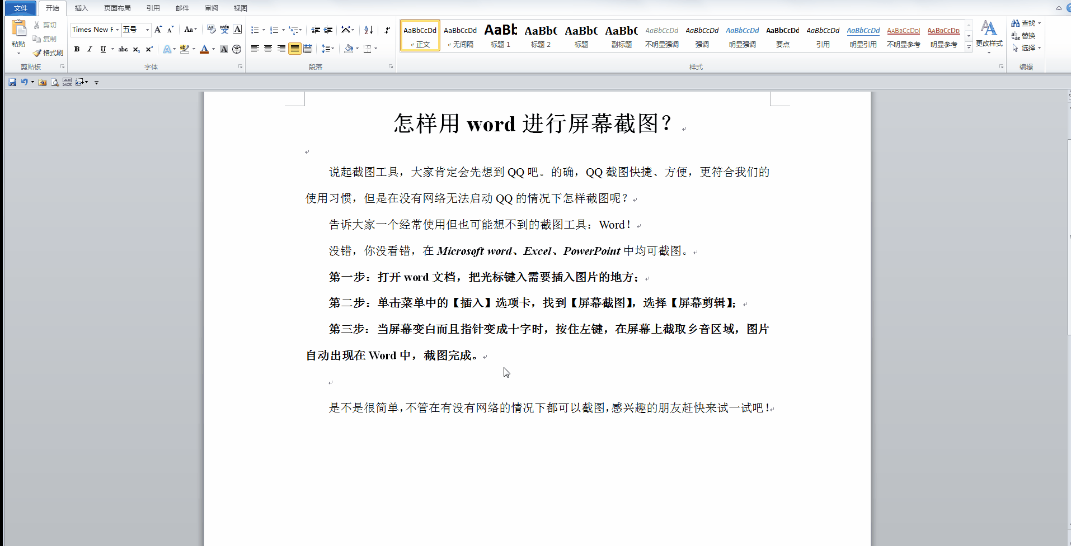This screenshot has width=1071, height=546.
Task: Apply the red font color
Action: (204, 49)
